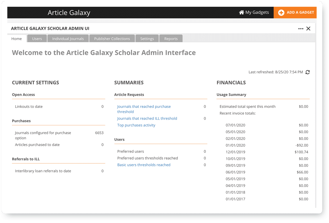Screen dimensions: 329x223
Task: Select the journals configured value 6653
Action: (99, 133)
